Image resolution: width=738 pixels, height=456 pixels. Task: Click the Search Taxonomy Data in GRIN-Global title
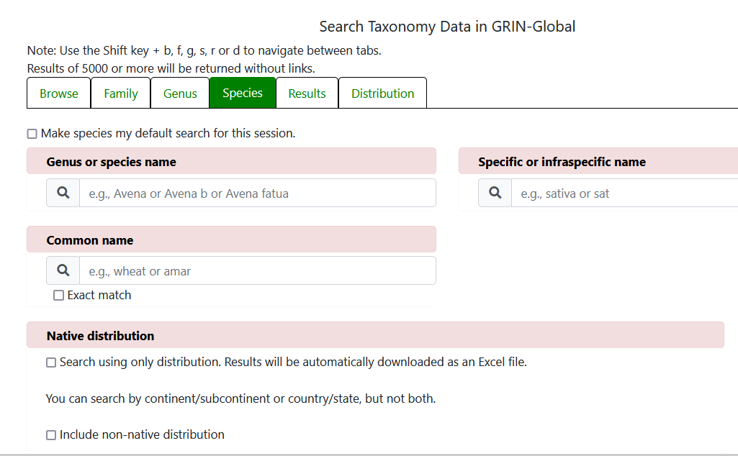(x=447, y=27)
